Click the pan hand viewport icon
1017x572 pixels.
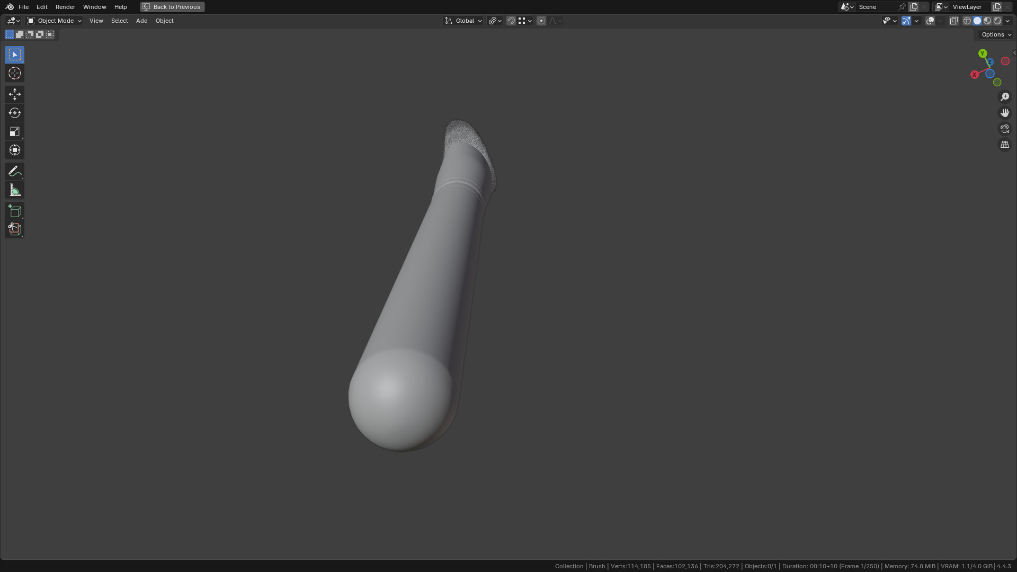click(1005, 113)
